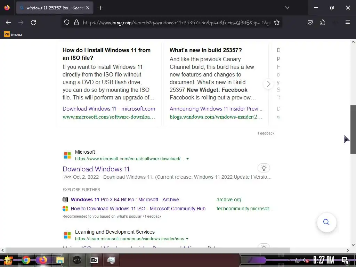Close the windows 11 25357 iso tab
The width and height of the screenshot is (356, 267).
point(88,8)
